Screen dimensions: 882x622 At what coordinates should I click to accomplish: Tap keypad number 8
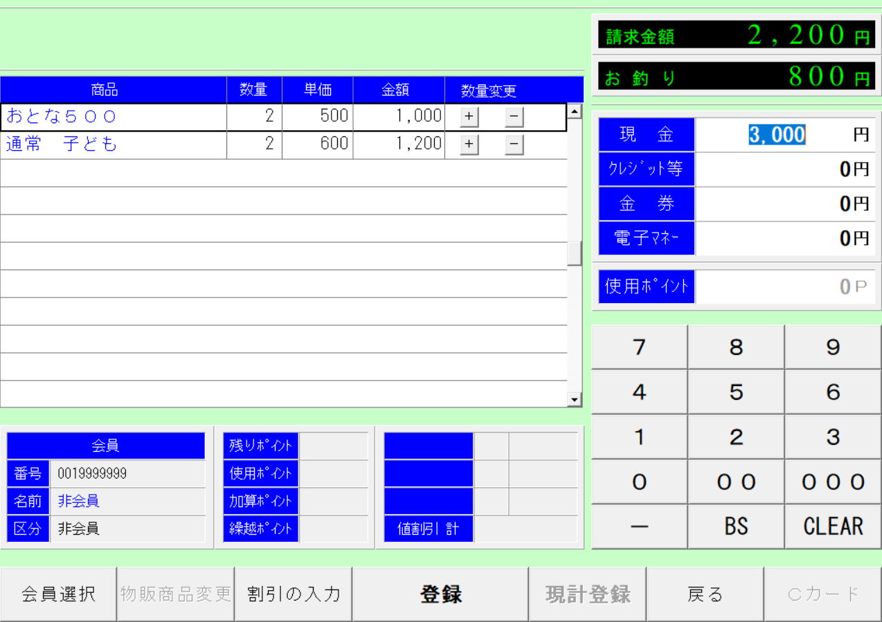click(x=736, y=347)
